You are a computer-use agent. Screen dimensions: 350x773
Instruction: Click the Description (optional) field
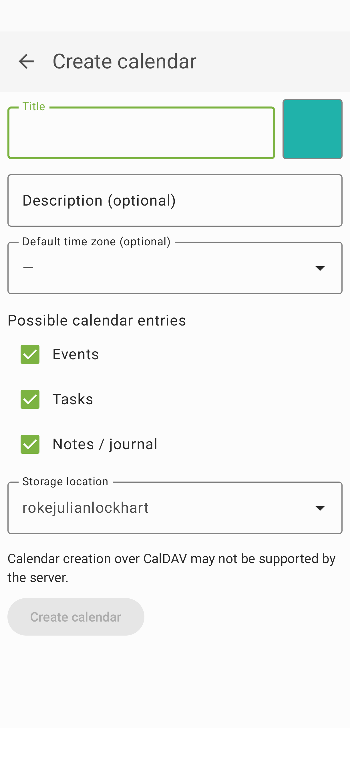click(175, 200)
